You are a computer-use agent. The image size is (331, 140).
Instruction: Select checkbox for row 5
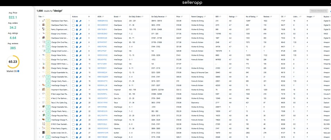[x=73, y=38]
